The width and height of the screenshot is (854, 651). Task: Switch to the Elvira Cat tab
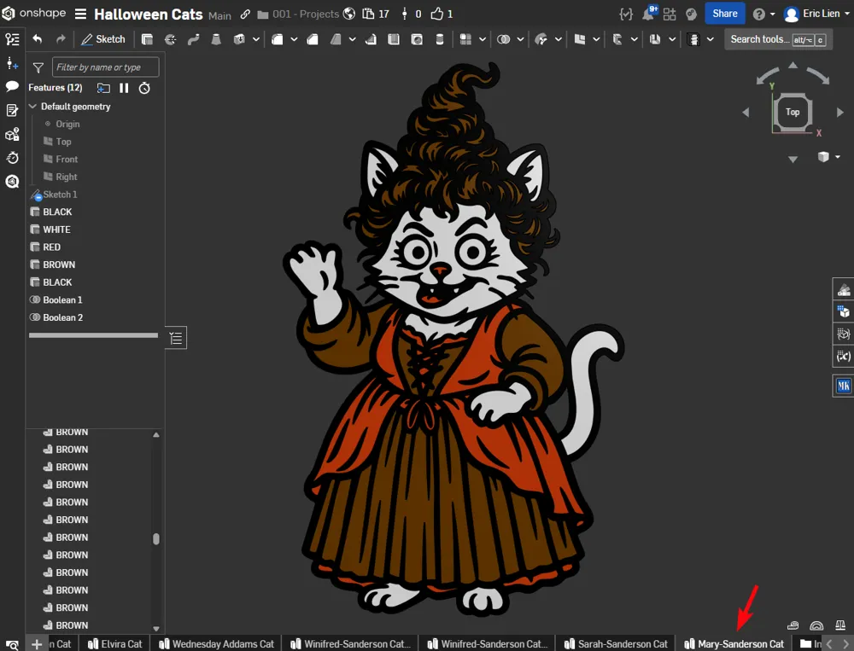tap(115, 644)
